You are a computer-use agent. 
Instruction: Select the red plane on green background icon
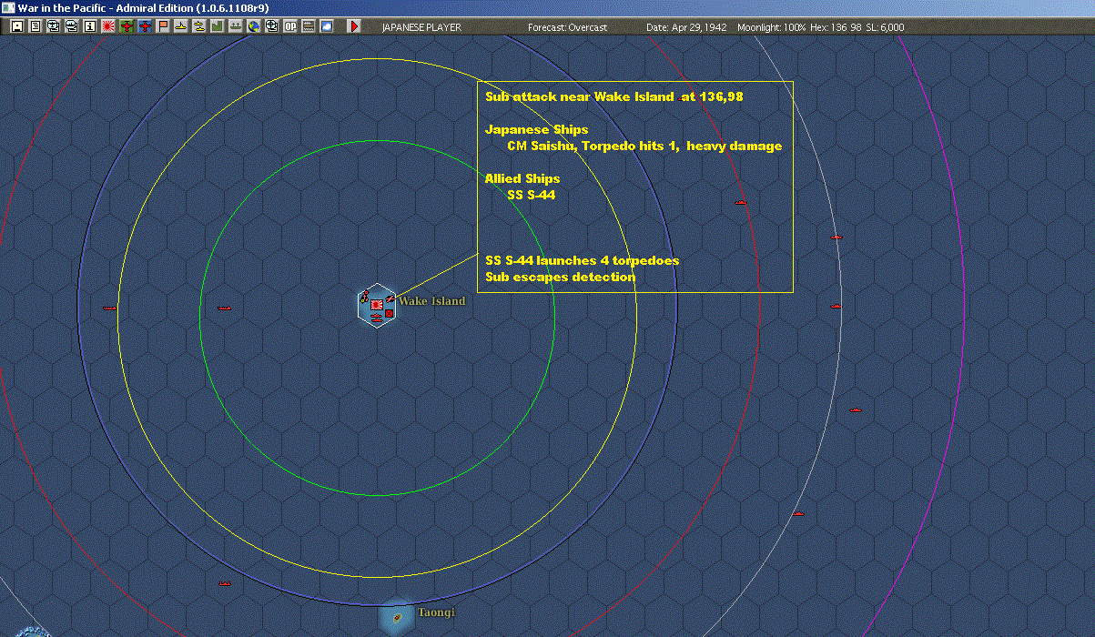click(x=127, y=27)
